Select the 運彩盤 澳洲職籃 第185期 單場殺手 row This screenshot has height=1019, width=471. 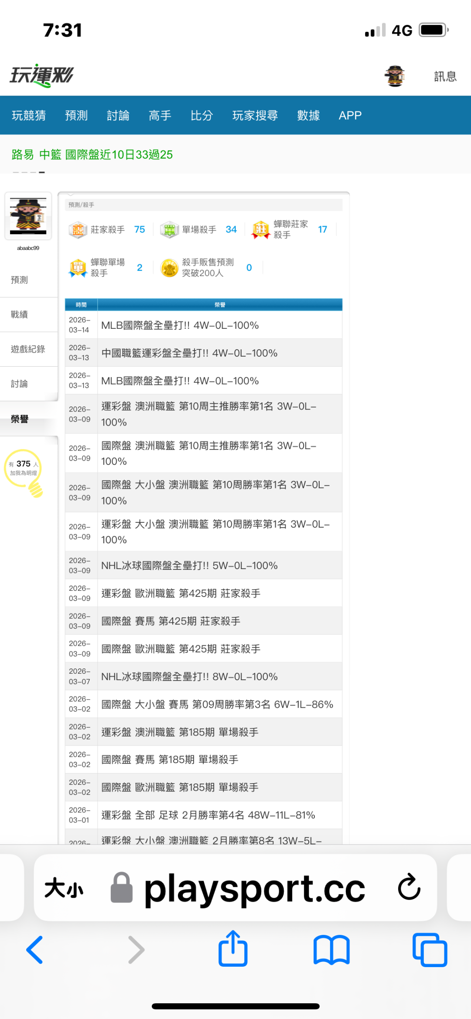coord(204,732)
